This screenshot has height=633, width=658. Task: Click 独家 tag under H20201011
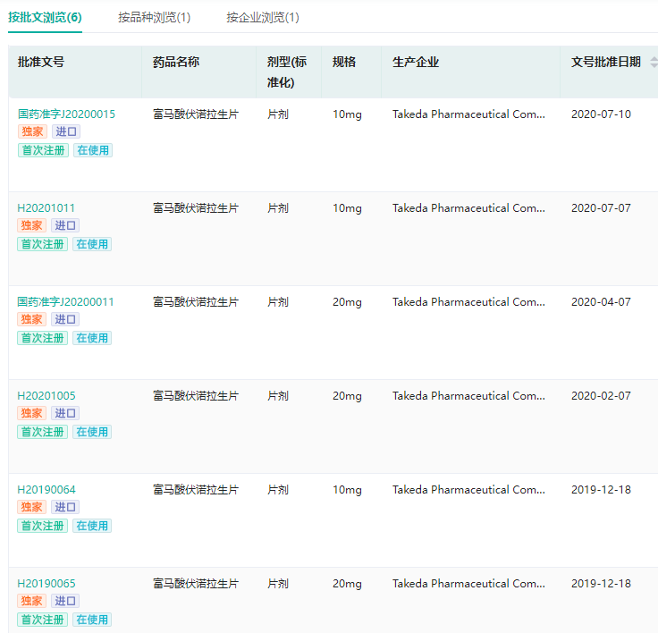click(x=31, y=226)
